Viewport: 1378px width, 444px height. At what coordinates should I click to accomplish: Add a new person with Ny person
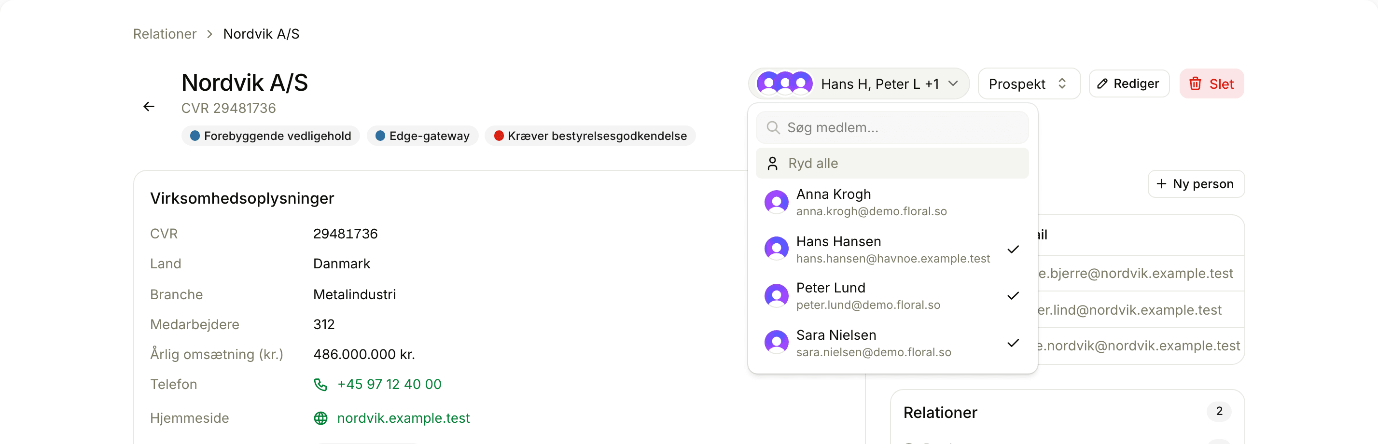pos(1196,184)
